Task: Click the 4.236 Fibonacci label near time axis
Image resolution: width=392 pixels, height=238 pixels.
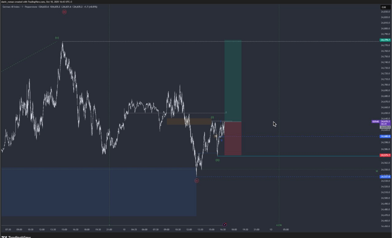Action: (x=279, y=225)
